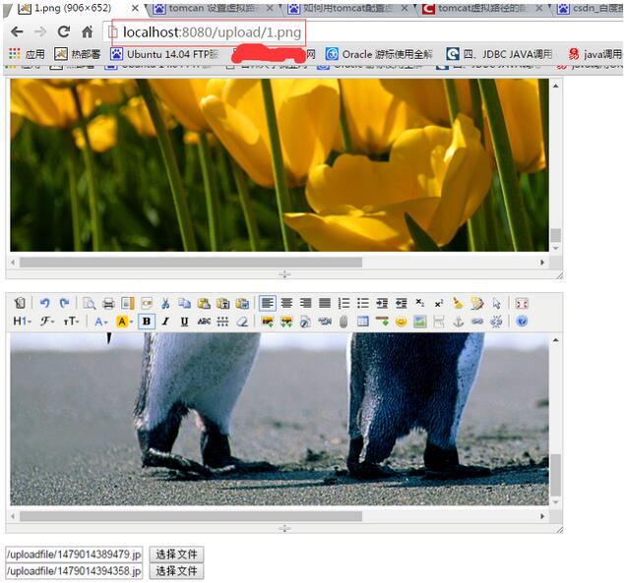Click the undo icon in editor toolbar
The image size is (624, 583).
point(43,304)
